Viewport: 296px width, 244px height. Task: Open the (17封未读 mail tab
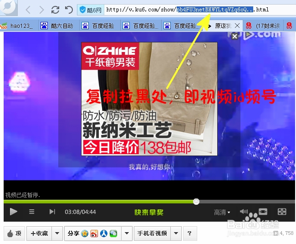pos(264,26)
